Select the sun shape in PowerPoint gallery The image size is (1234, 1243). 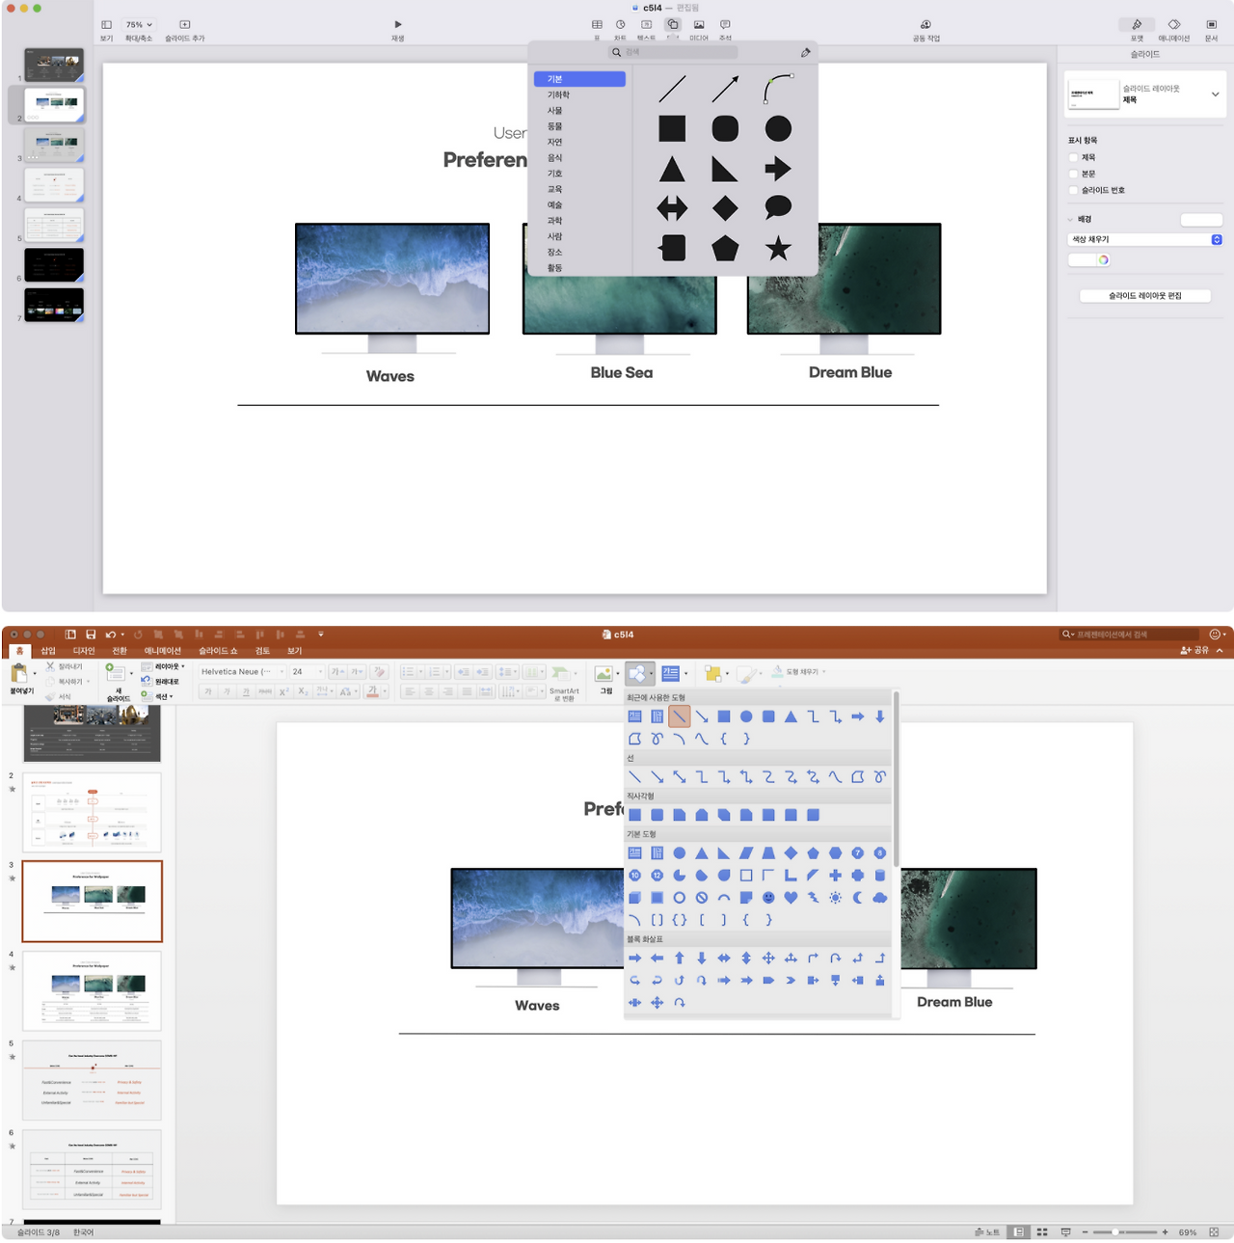coord(835,898)
